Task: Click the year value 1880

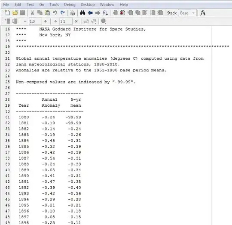Action: tap(24, 117)
